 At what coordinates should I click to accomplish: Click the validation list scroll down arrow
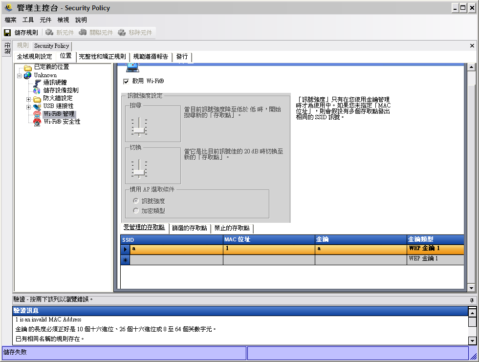[472, 341]
